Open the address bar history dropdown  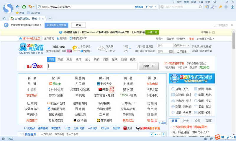(x=155, y=7)
